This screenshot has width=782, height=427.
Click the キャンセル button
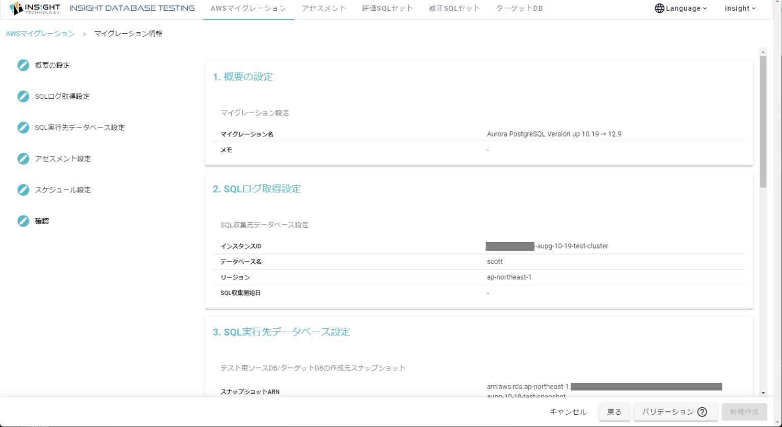[568, 412]
